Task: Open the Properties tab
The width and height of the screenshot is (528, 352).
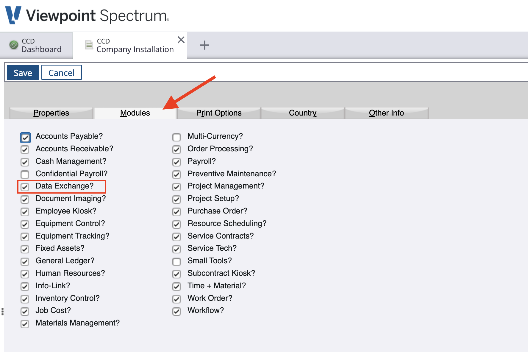Action: (51, 113)
